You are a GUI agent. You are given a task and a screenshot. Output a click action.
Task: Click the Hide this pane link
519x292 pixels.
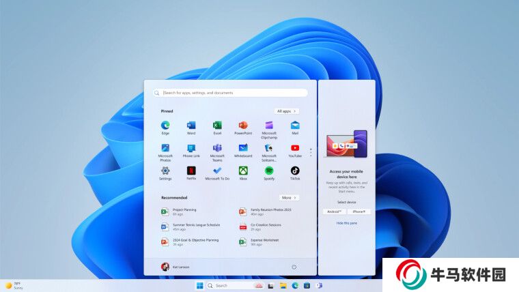[x=346, y=223]
